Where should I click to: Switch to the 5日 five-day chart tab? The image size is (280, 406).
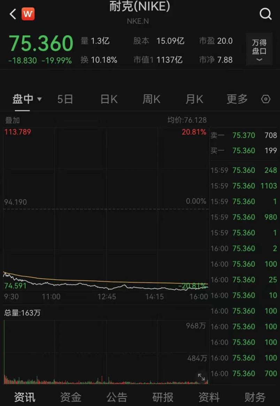click(65, 99)
